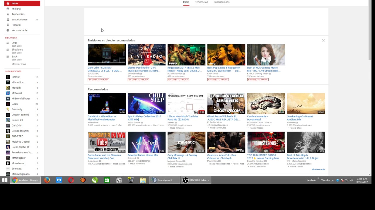This screenshot has height=210, width=375.
Task: Open Selected Future House Mix title link
Action: pos(143,155)
